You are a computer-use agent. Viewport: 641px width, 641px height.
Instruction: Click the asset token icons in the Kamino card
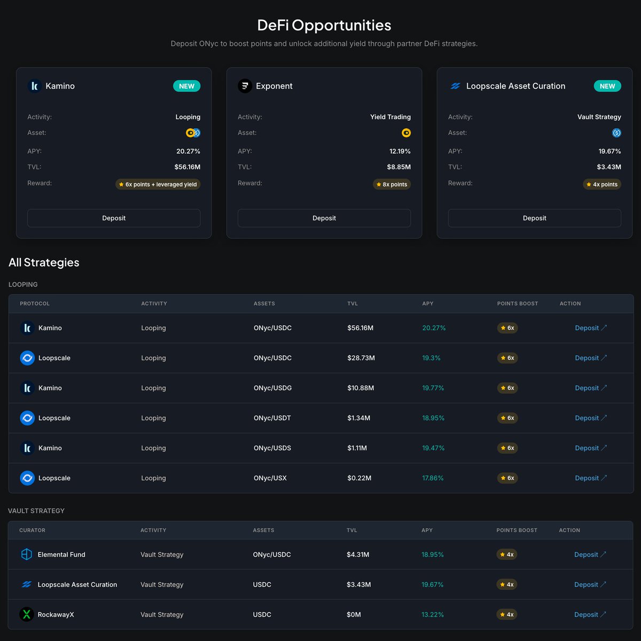coord(193,133)
